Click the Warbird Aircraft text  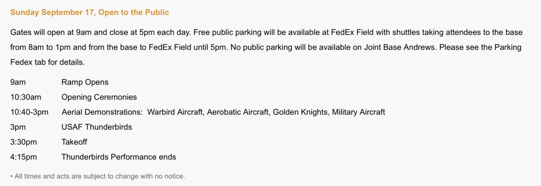[x=175, y=112]
